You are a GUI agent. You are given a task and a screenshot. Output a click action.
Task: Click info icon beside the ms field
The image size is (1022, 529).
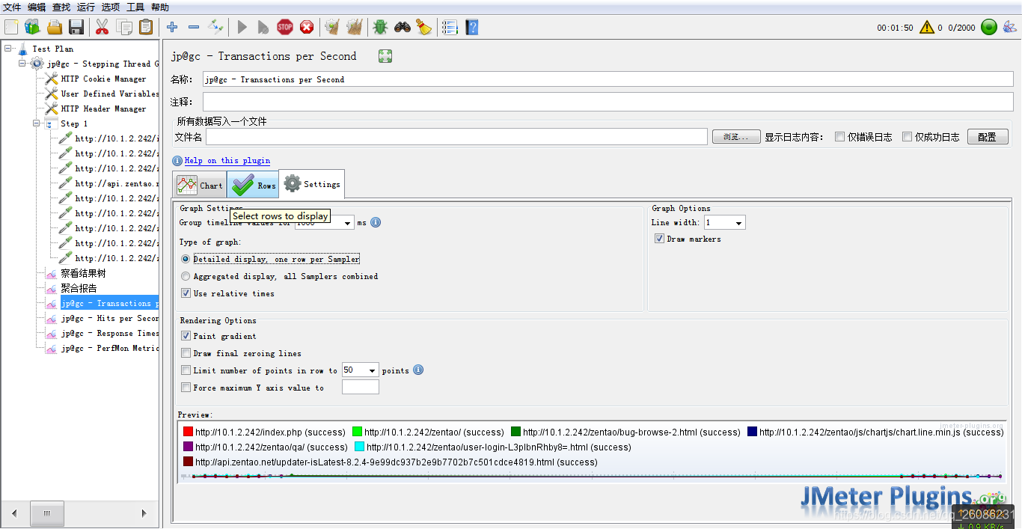(376, 222)
